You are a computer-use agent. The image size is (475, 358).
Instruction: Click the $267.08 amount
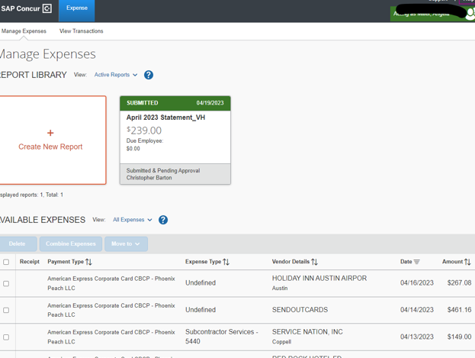click(x=459, y=282)
